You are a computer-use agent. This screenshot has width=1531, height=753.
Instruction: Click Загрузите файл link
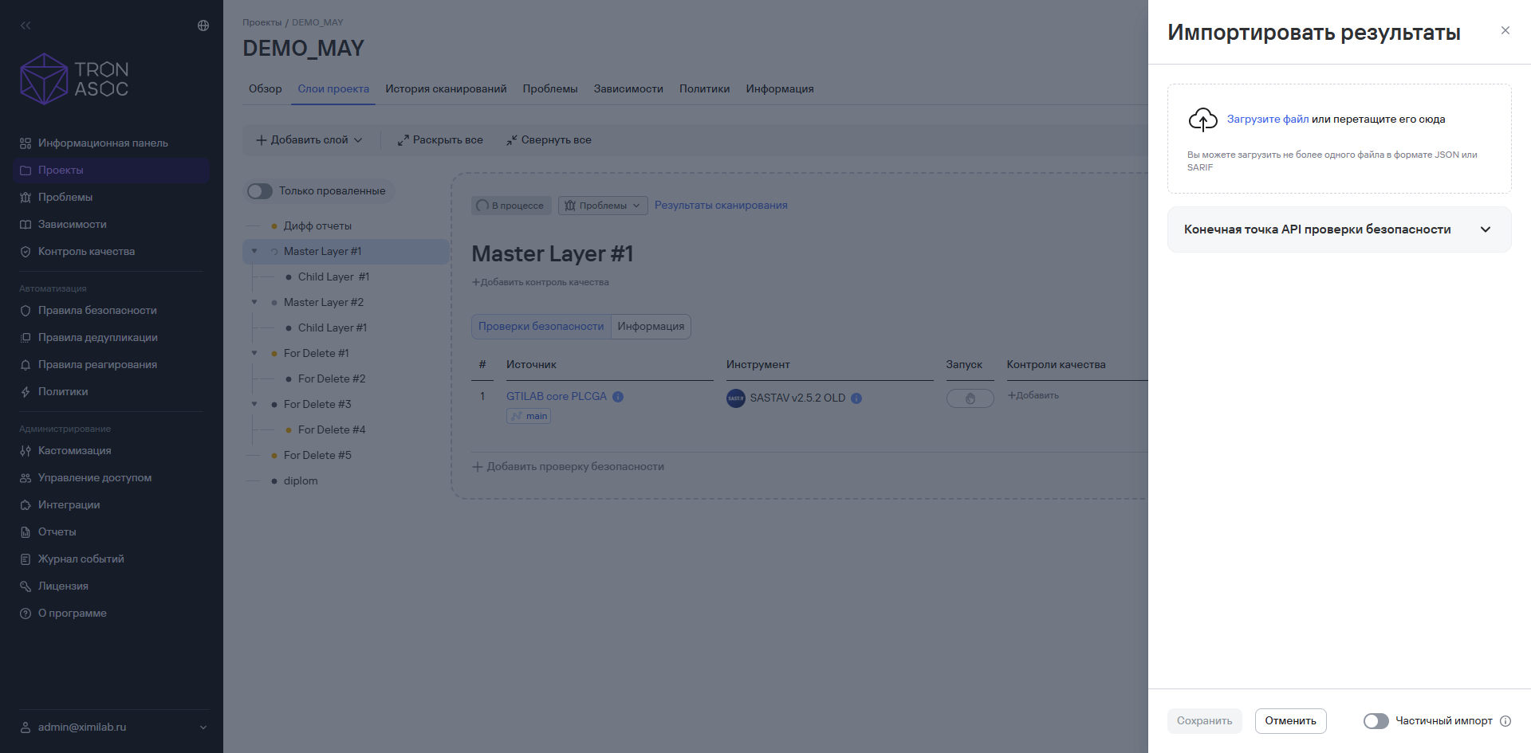pyautogui.click(x=1268, y=120)
